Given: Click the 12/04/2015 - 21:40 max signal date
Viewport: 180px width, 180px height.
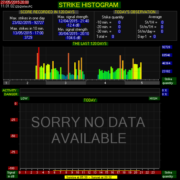Looking at the screenshot, I should 74,21.
